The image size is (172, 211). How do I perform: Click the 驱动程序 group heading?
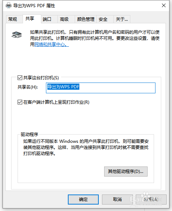click(29, 134)
